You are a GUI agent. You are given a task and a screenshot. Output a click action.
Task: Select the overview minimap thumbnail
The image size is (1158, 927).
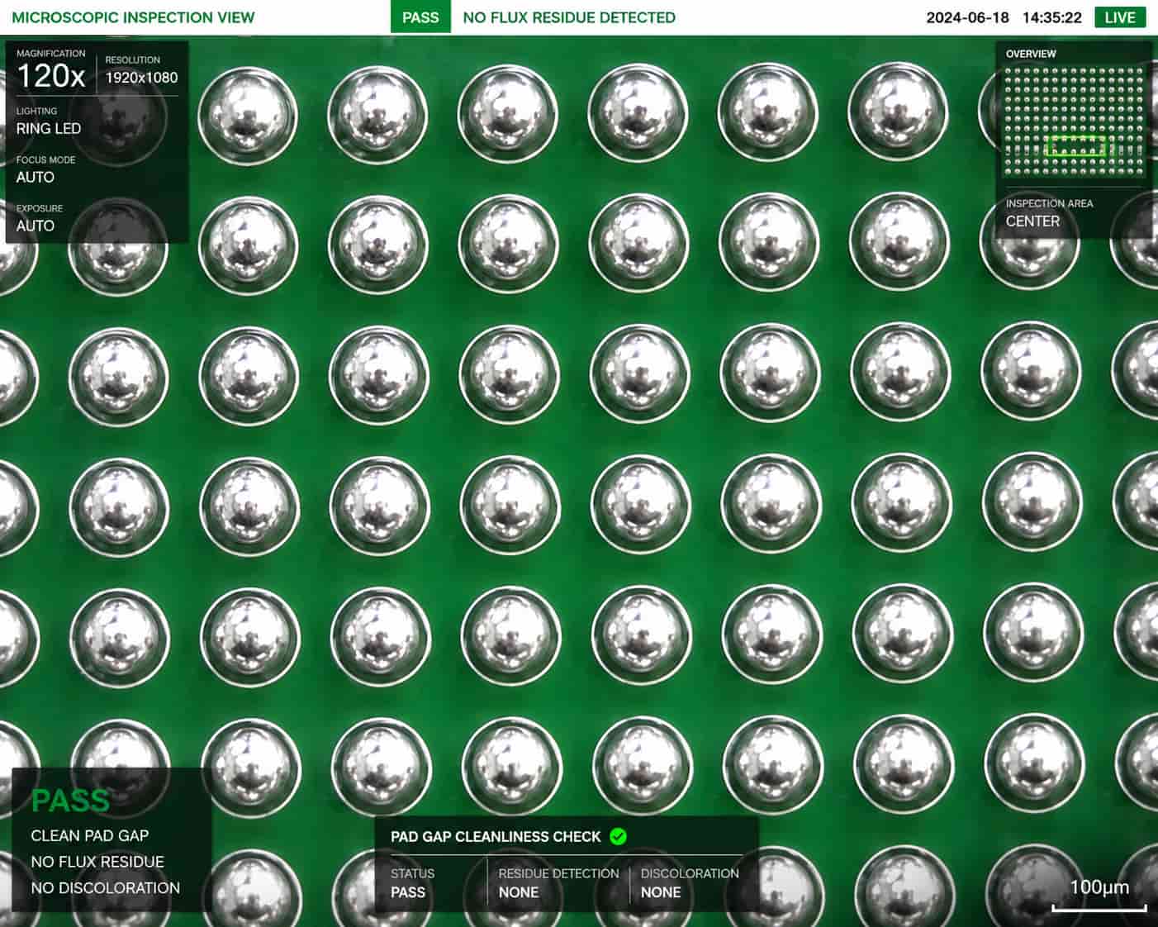1074,121
